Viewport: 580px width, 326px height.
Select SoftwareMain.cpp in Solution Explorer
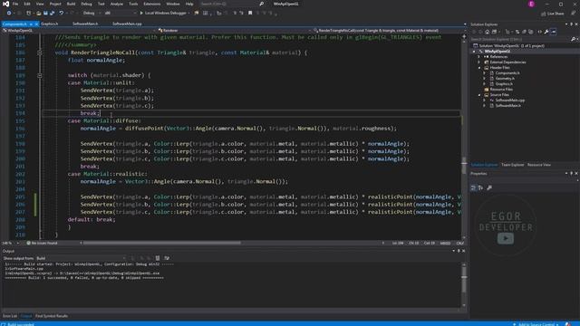(x=509, y=101)
